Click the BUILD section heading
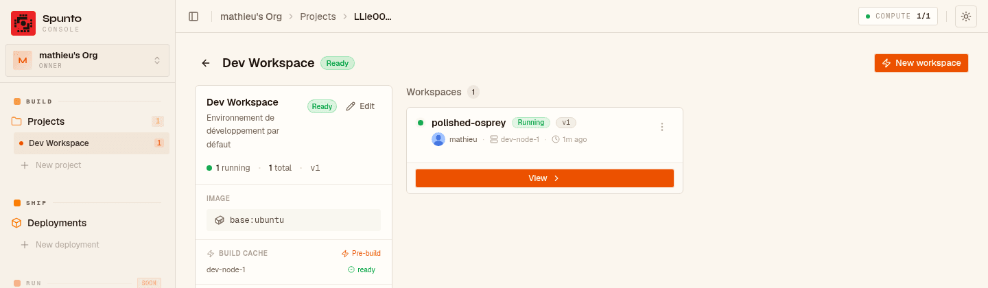This screenshot has height=288, width=988. click(x=39, y=101)
